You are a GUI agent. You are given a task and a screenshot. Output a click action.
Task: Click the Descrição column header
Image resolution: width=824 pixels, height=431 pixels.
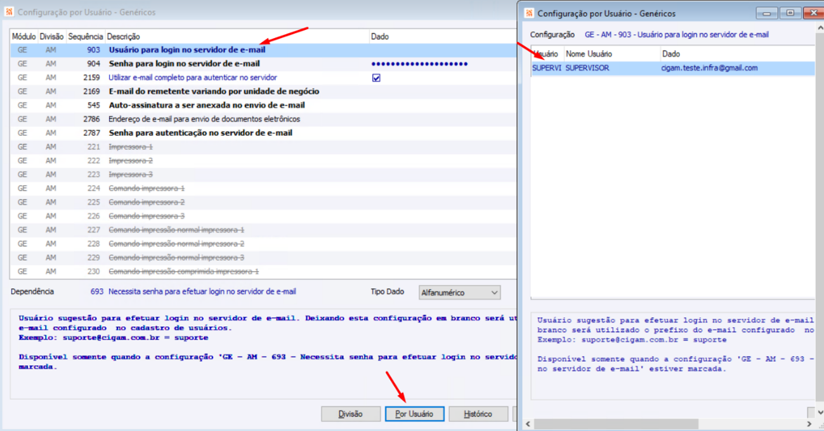click(237, 37)
